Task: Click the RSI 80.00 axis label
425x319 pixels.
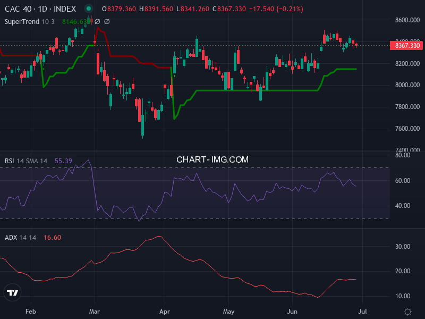Action: (403, 155)
